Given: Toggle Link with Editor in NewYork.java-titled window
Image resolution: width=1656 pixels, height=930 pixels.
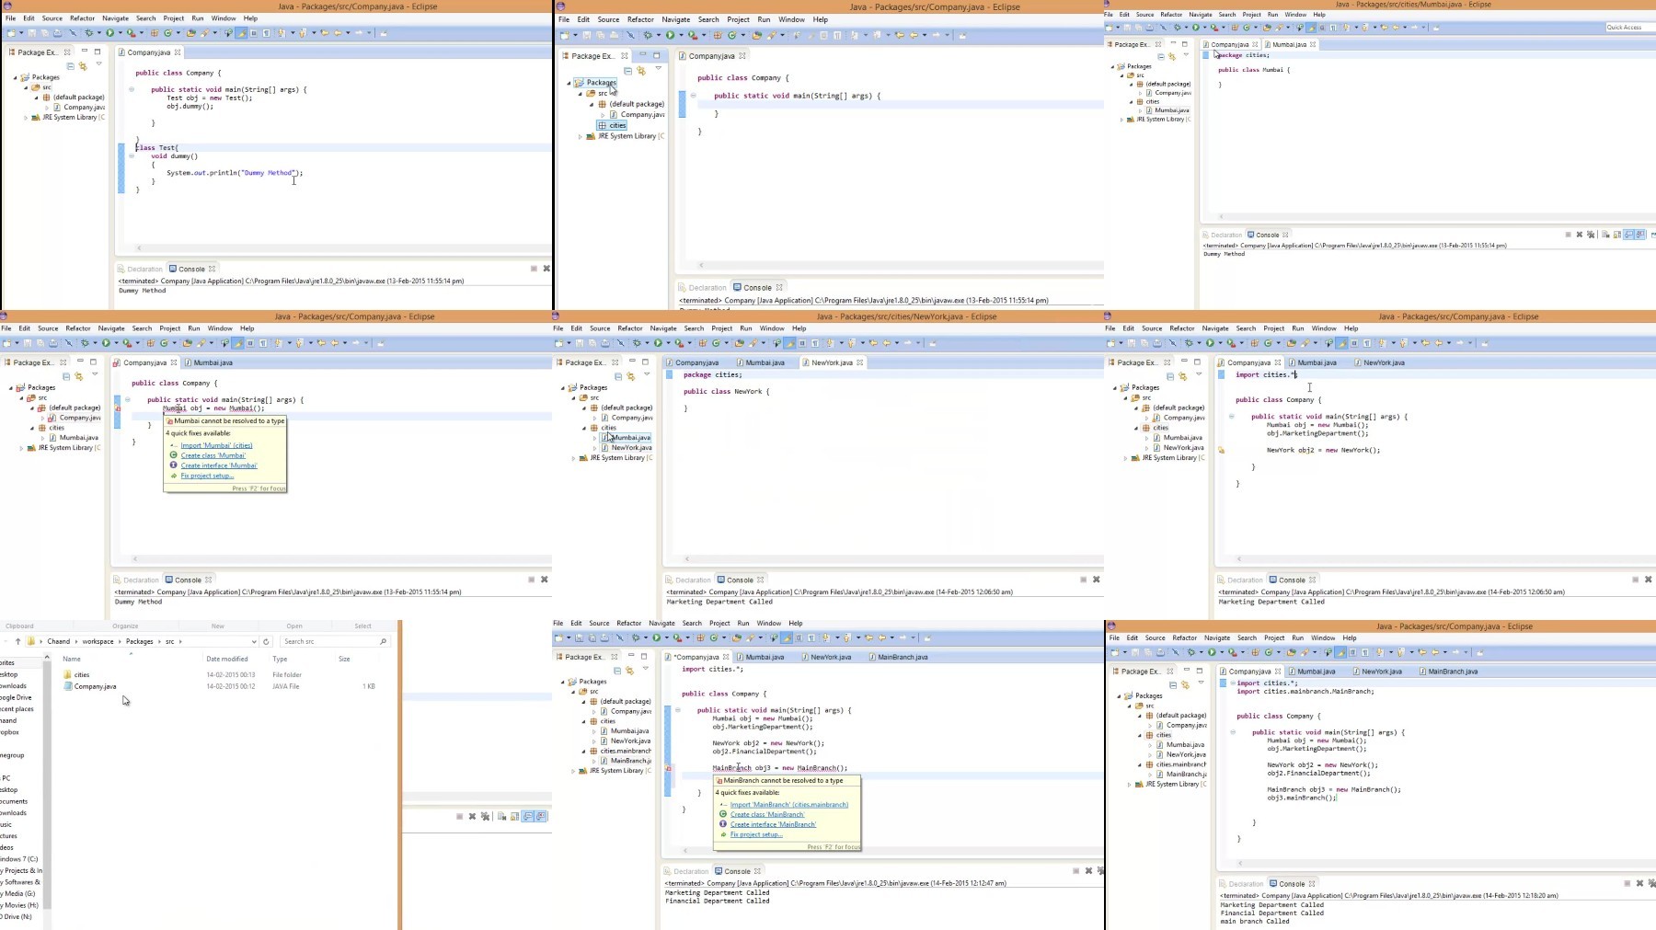Looking at the screenshot, I should 631,376.
